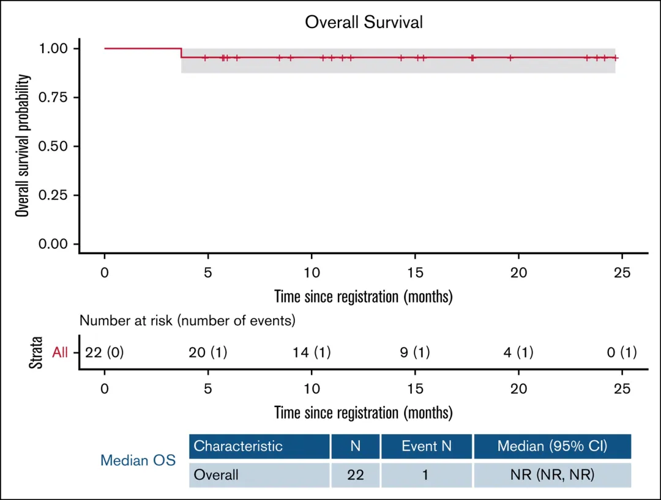The image size is (661, 500).
Task: Click the 'Number at risk (number of events)' heading
Action: [x=188, y=320]
